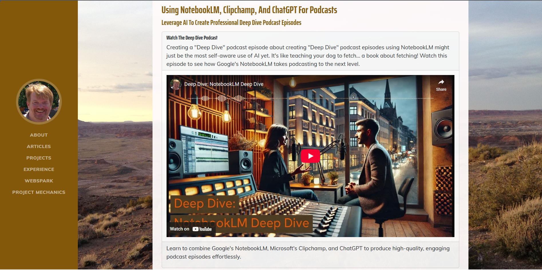Screen dimensions: 542x270
Task: Navigate to Projects in the sidebar
Action: point(39,158)
